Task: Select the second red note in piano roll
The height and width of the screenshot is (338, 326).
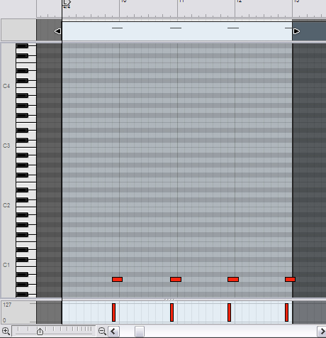Action: click(x=176, y=280)
